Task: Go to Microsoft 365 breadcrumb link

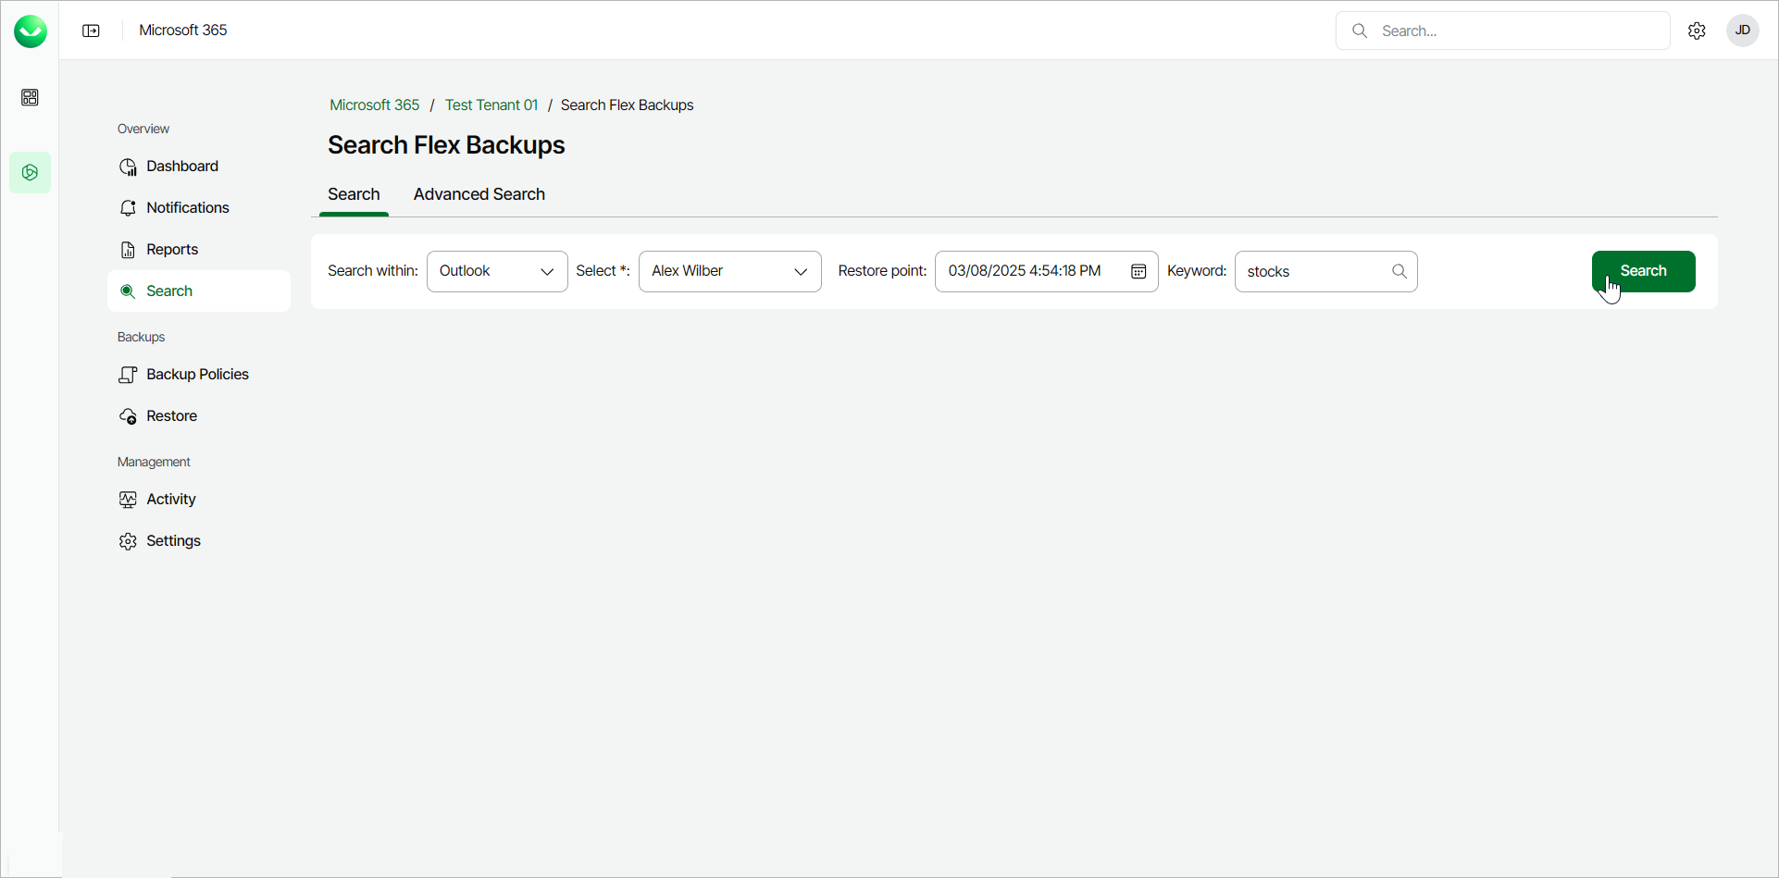Action: click(374, 105)
